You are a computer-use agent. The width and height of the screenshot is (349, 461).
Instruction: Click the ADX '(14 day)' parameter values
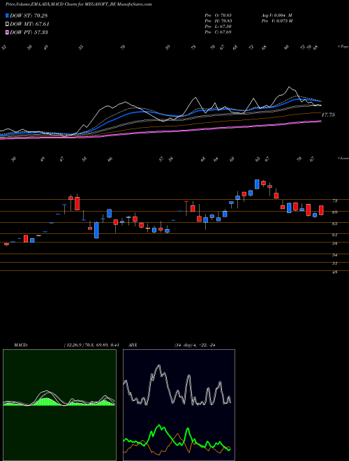195,345
